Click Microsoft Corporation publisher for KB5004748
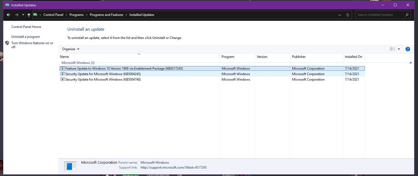 point(308,80)
